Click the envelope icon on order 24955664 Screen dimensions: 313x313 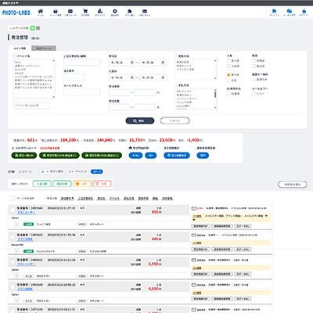193,208
